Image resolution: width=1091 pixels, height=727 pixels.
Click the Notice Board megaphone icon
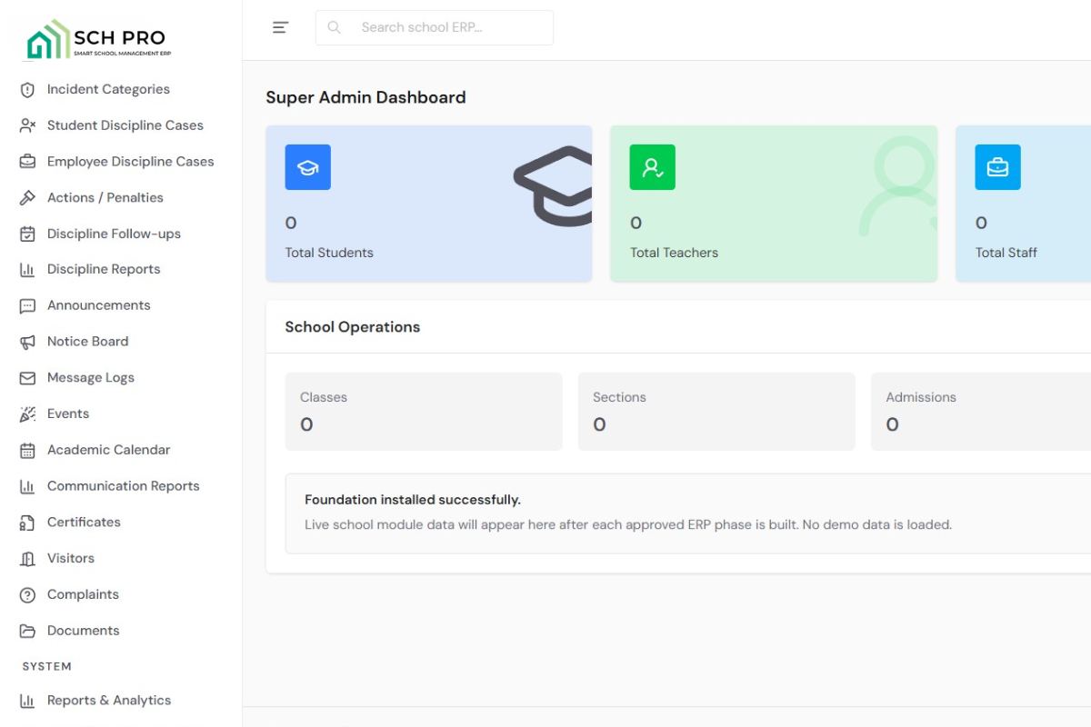pos(28,342)
